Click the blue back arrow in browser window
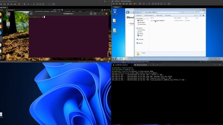This screenshot has width=223, height=125. click(x=128, y=12)
